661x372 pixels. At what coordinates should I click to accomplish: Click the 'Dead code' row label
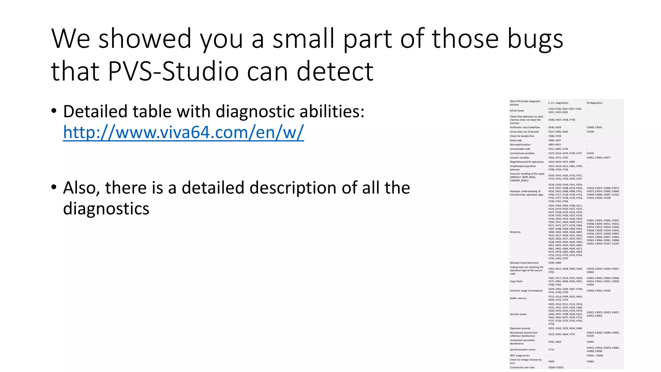tap(516, 140)
